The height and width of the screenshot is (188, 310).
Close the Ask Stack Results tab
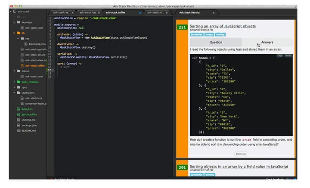point(213,13)
